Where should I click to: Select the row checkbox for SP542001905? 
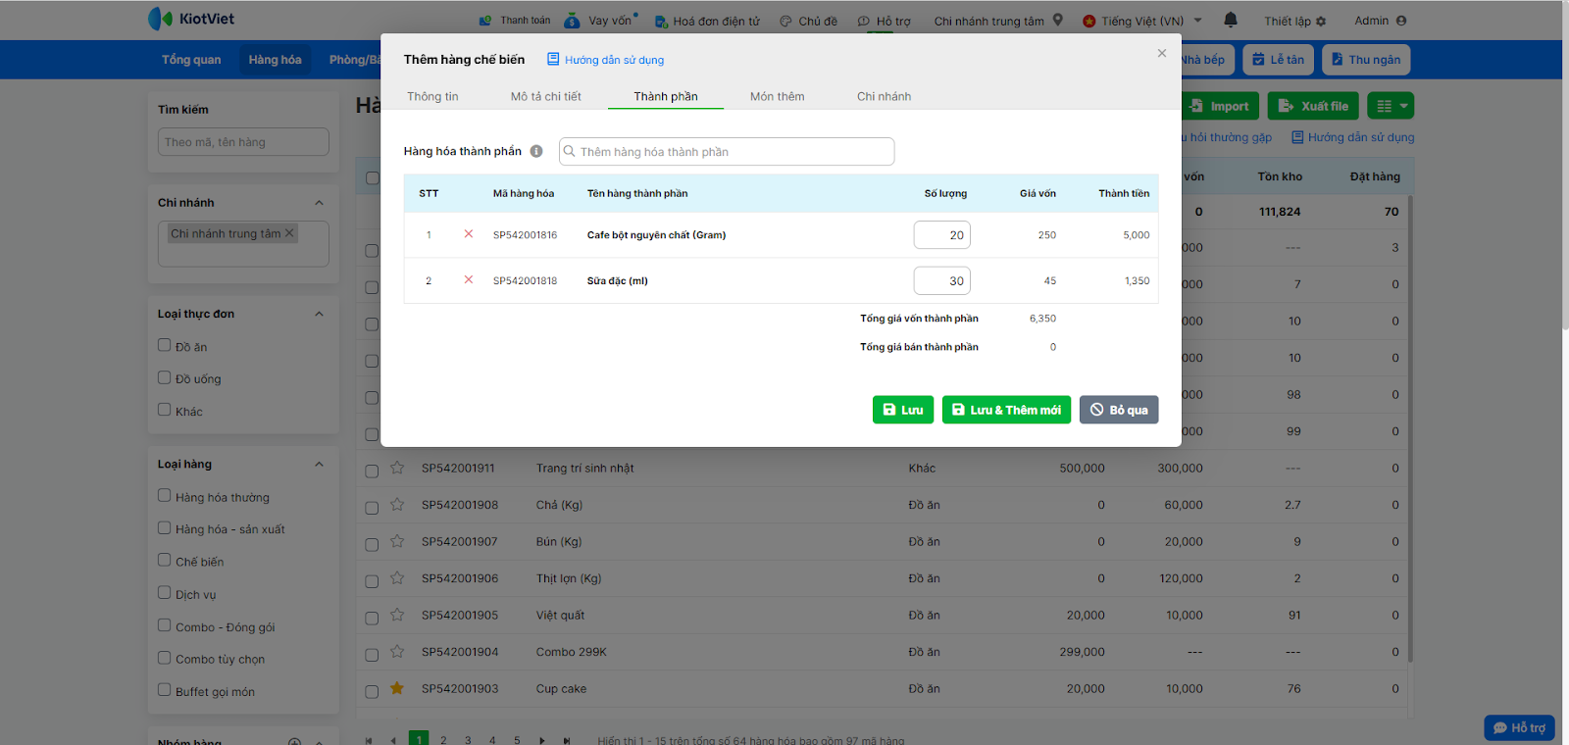pos(372,619)
